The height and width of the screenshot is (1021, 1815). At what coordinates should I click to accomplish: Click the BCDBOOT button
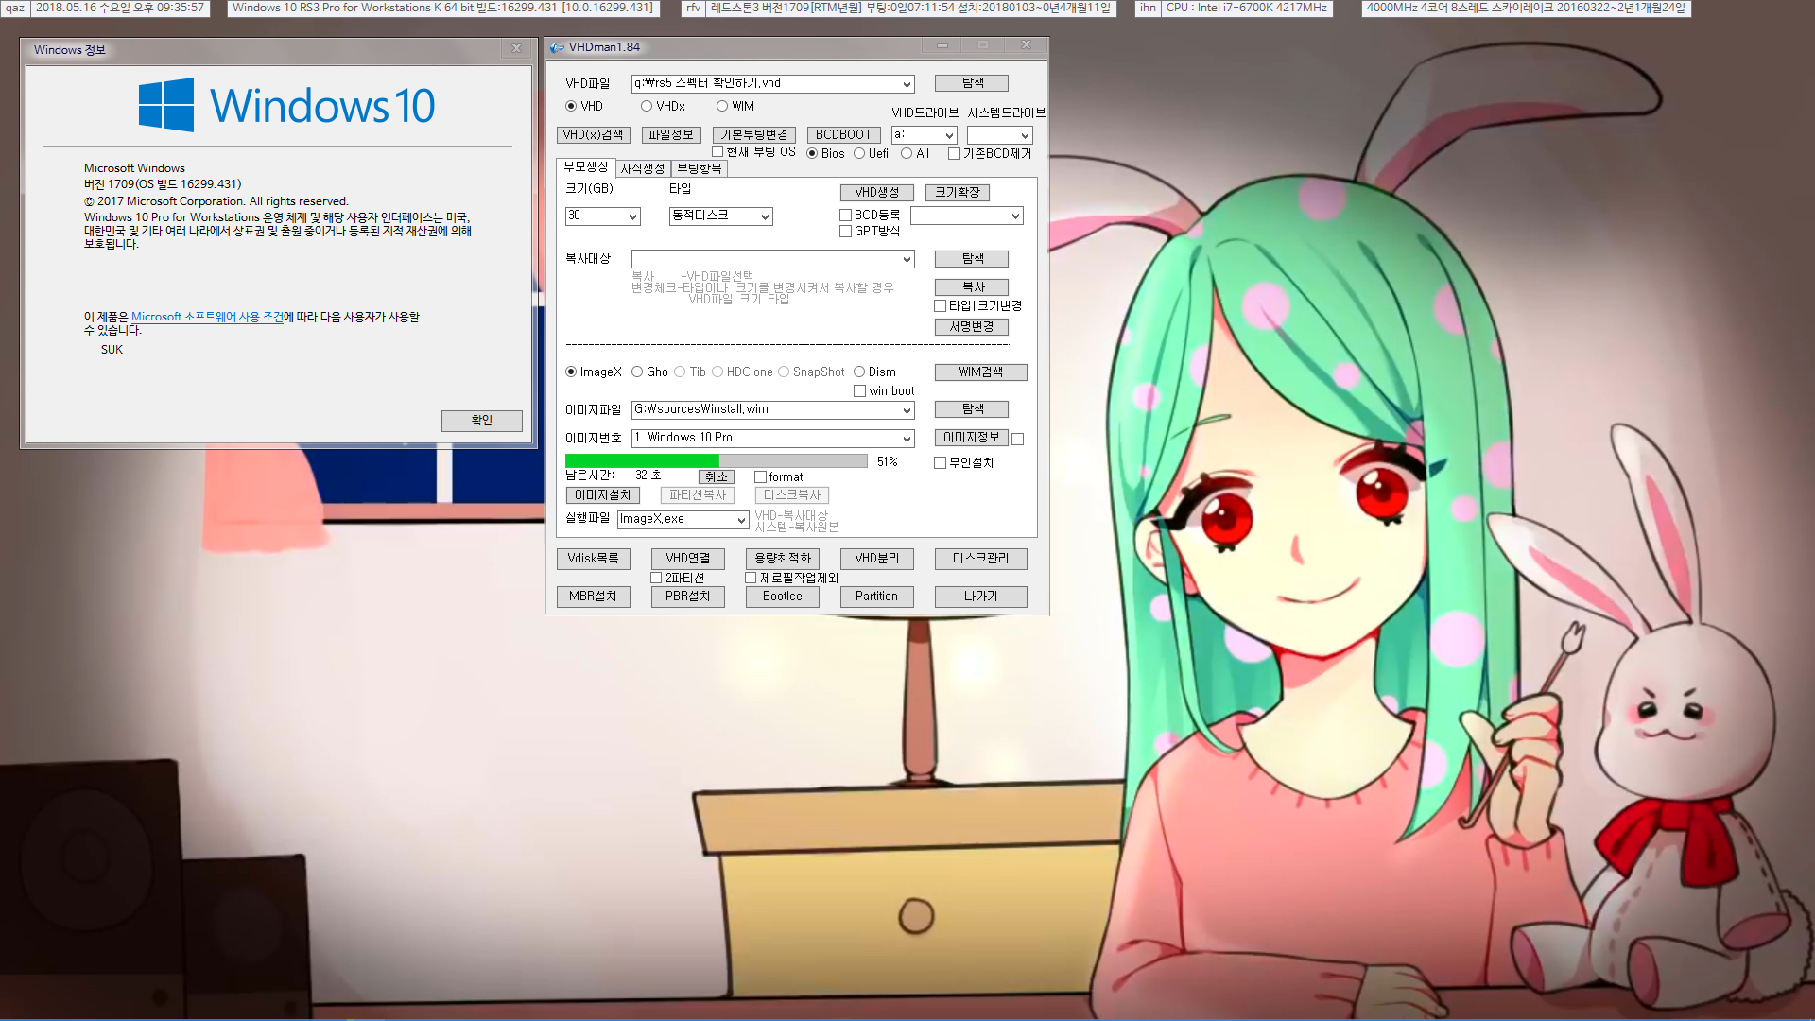coord(843,135)
